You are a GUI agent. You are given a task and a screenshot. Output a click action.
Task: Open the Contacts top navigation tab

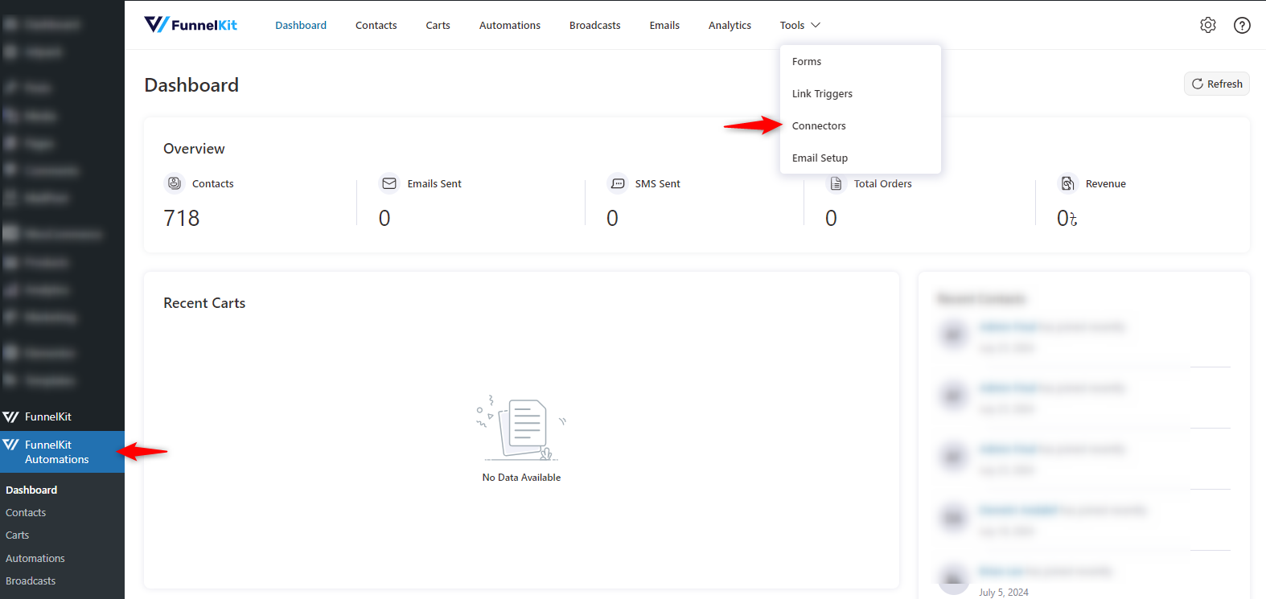coord(376,25)
